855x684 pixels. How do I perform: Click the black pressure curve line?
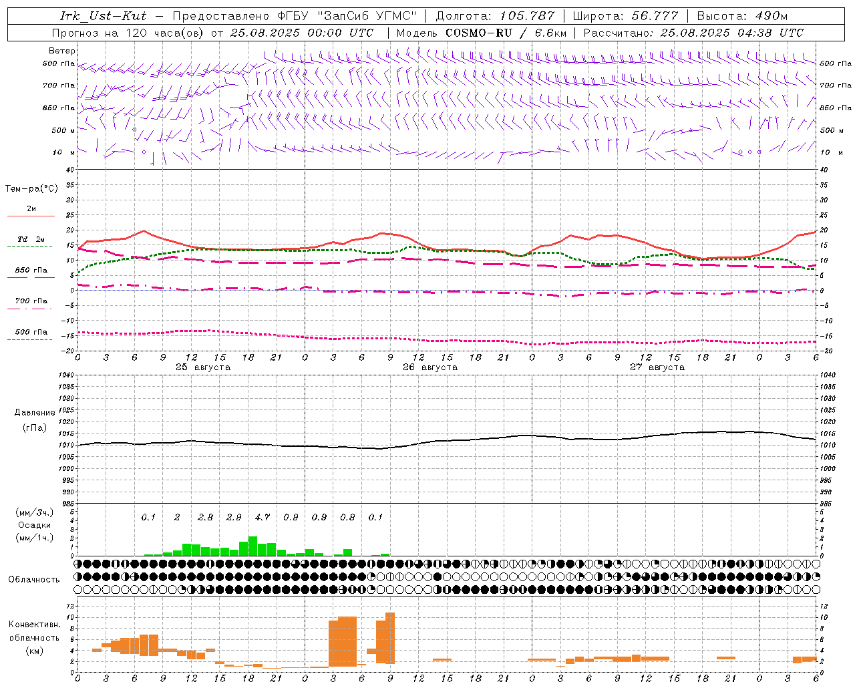click(448, 441)
